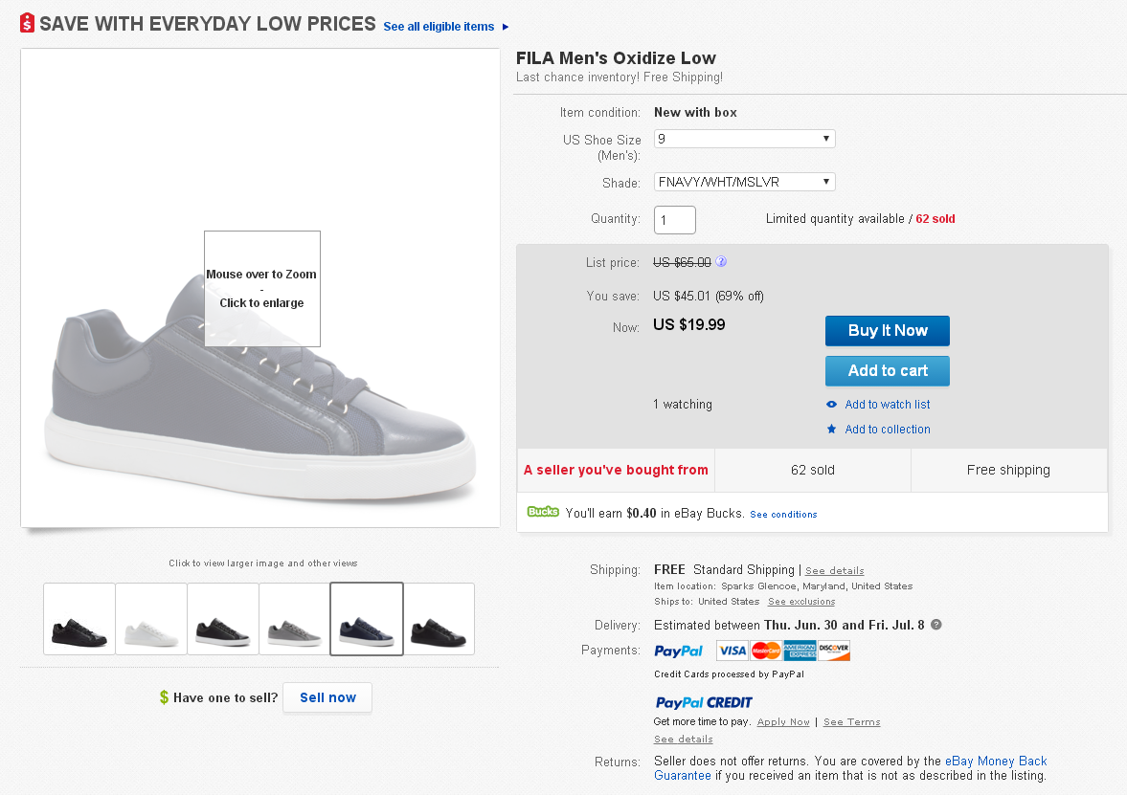
Task: Open the See exclusions shipping link
Action: [x=800, y=602]
